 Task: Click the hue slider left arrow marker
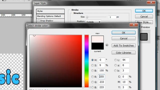[83, 87]
